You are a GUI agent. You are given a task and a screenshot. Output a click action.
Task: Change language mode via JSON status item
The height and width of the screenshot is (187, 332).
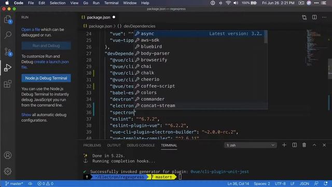305,183
